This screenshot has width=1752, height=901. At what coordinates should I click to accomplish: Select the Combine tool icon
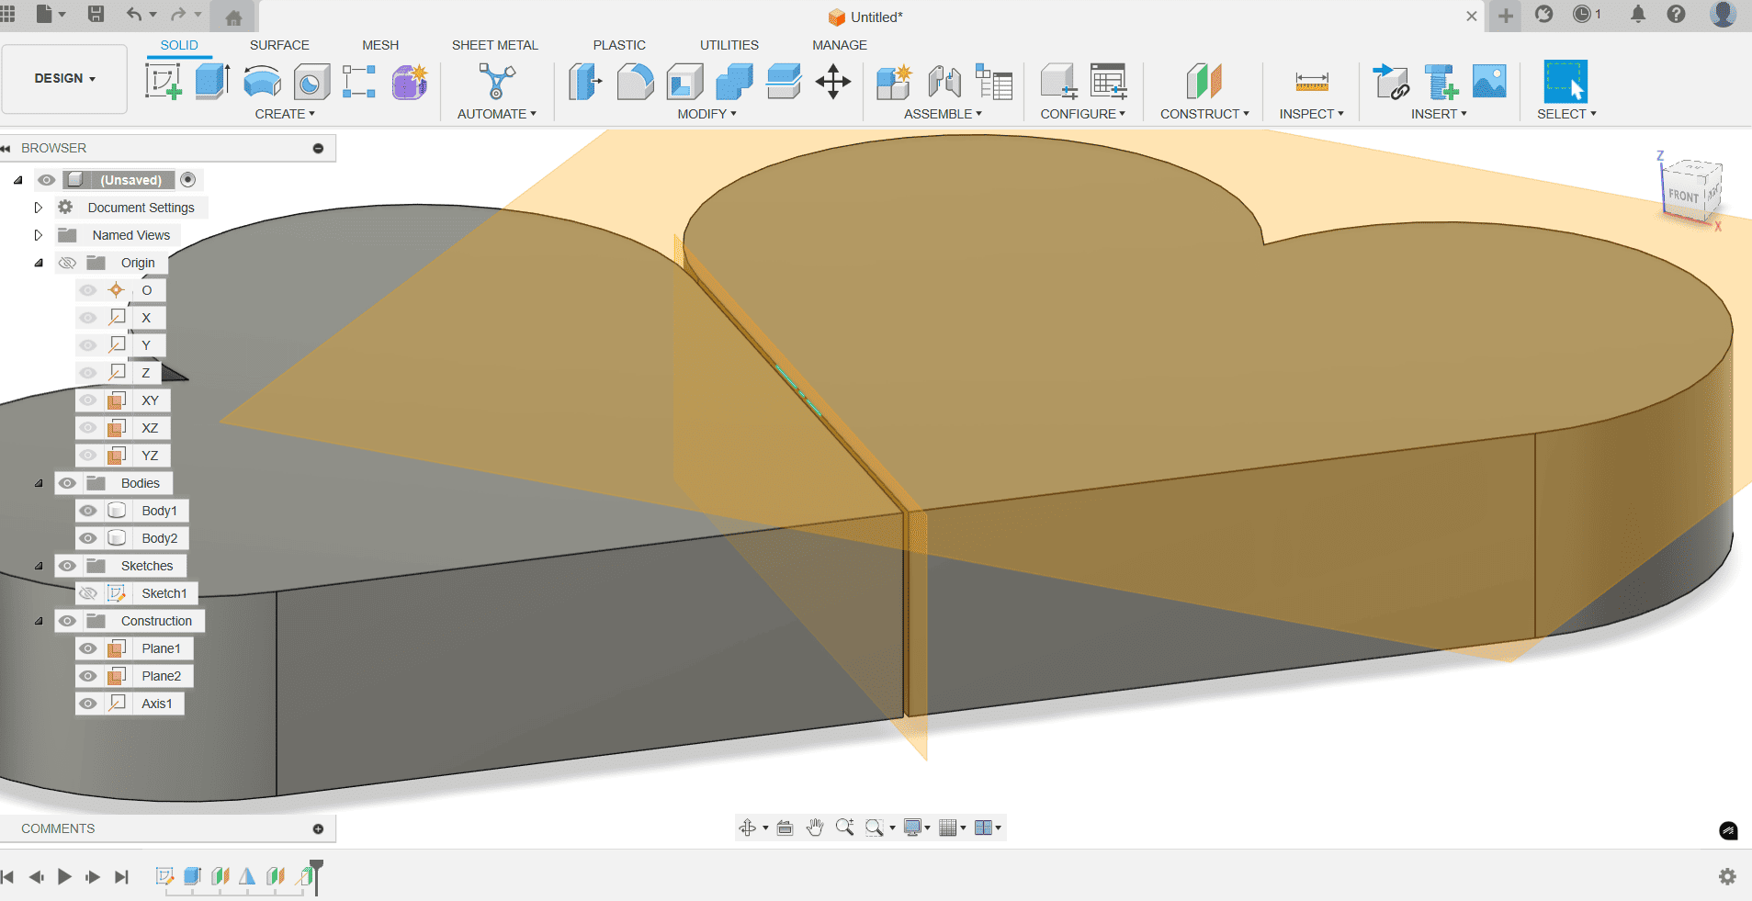(734, 82)
